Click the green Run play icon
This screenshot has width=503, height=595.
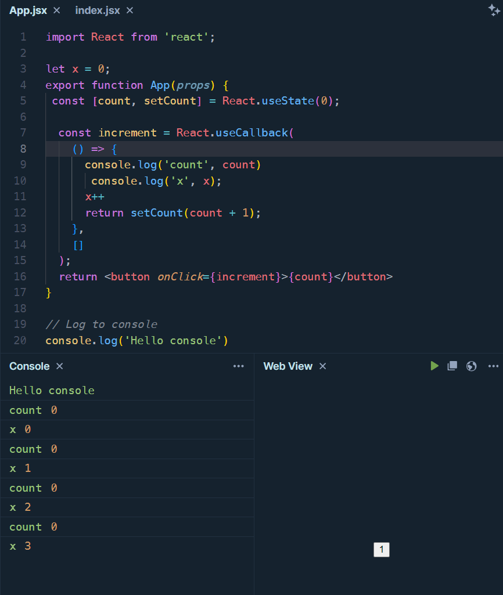coord(434,366)
